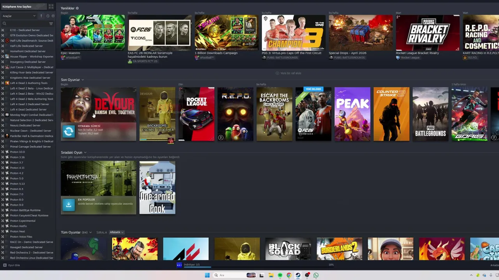The width and height of the screenshot is (499, 280).
Task: Click the Left 4 Dead 2 Authoring Tools icon
Action: pyautogui.click(x=7, y=83)
